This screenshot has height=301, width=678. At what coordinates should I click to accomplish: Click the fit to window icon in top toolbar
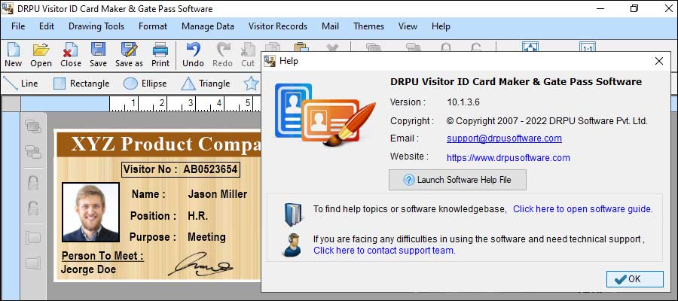tap(530, 47)
